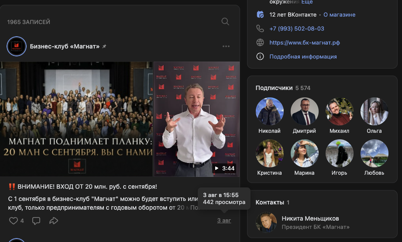Open subscriber Михаил's profile picture
The image size is (402, 242).
(339, 111)
